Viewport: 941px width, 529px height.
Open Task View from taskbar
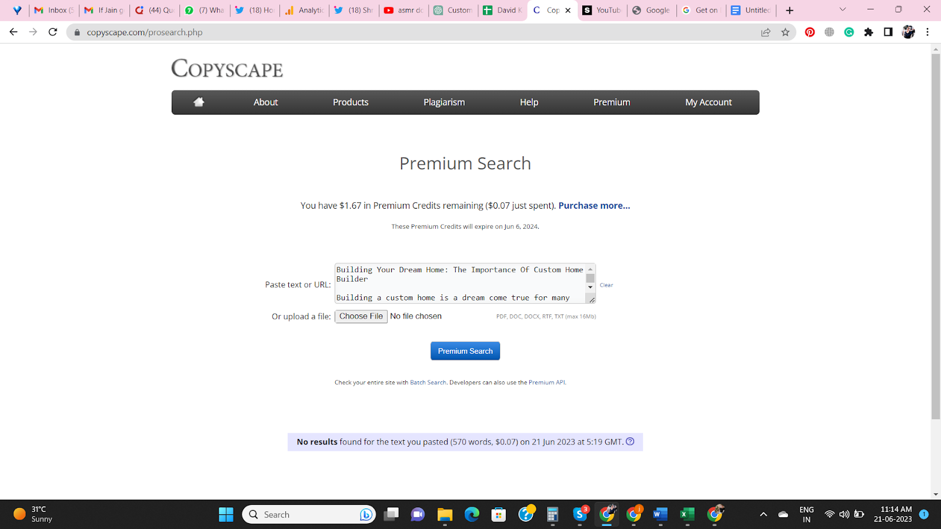point(391,514)
